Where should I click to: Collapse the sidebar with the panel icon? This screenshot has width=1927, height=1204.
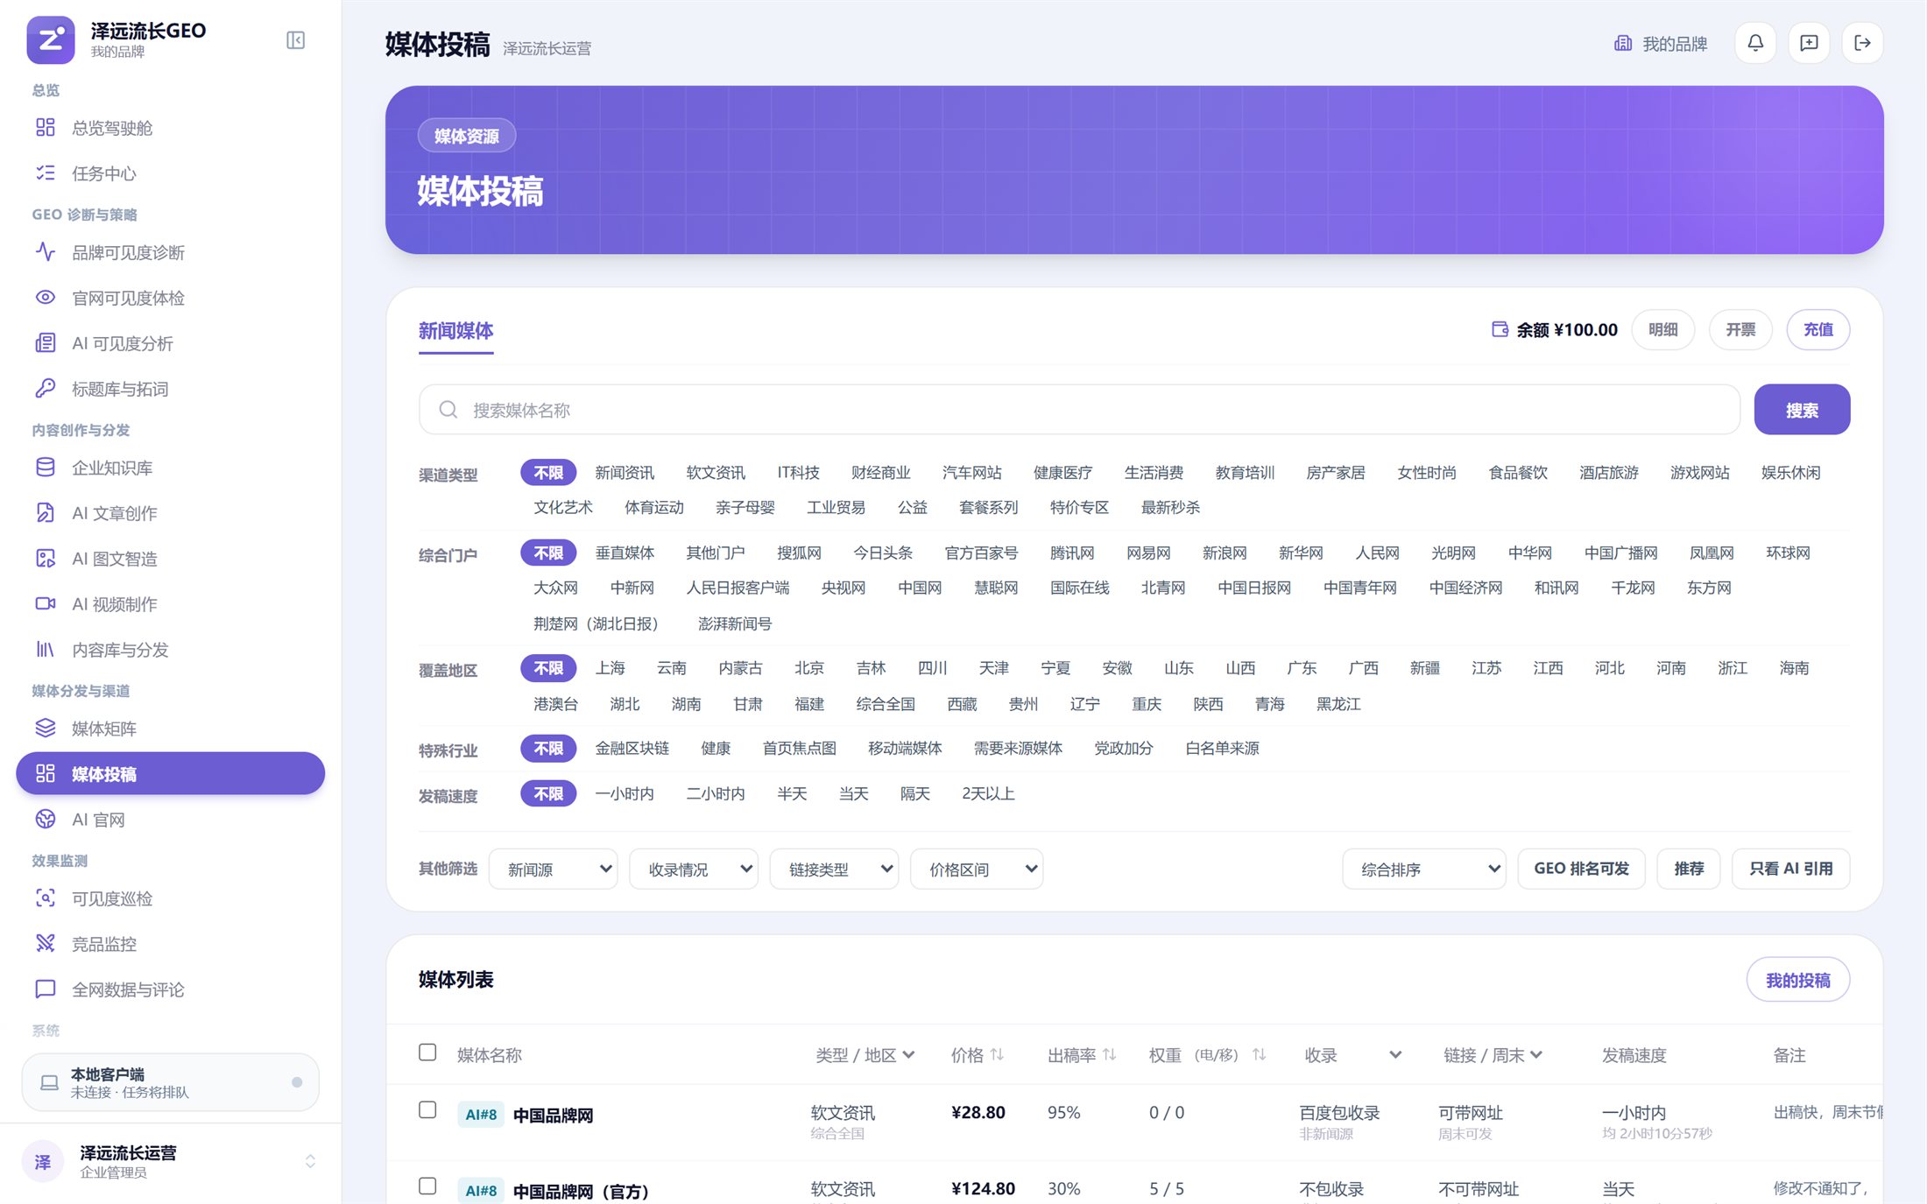(x=295, y=40)
